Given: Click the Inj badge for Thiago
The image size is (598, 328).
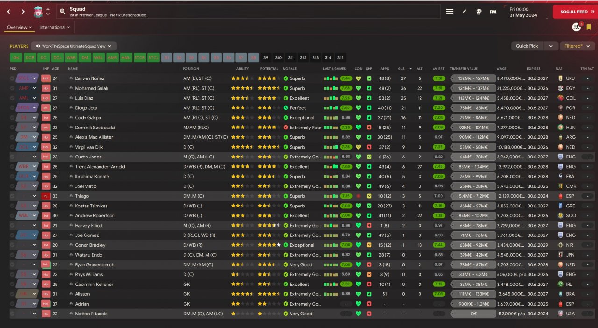Looking at the screenshot, I should point(46,196).
